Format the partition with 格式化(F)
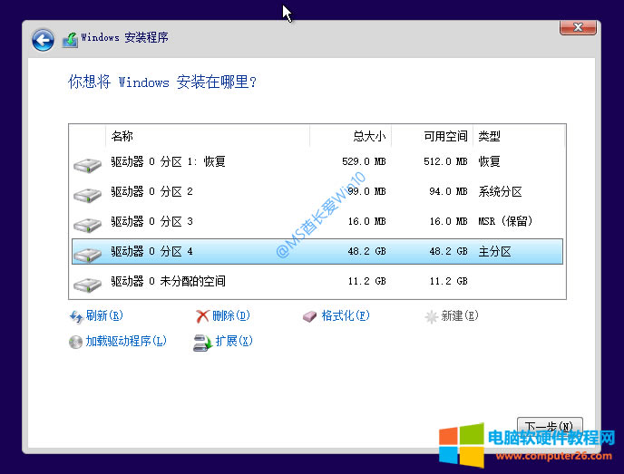The image size is (624, 474). tap(346, 315)
